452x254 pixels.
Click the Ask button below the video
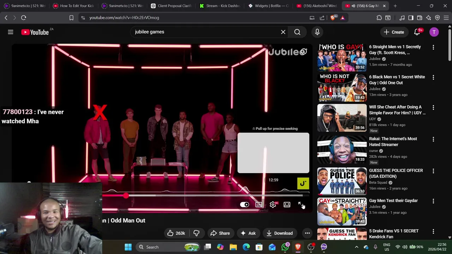pos(248,233)
